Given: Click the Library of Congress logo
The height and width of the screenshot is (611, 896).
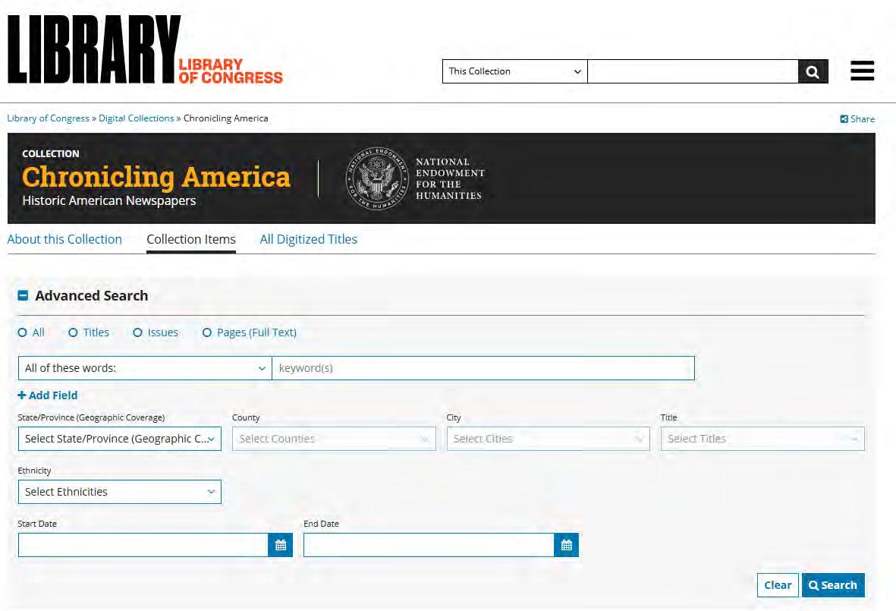Looking at the screenshot, I should 145,50.
